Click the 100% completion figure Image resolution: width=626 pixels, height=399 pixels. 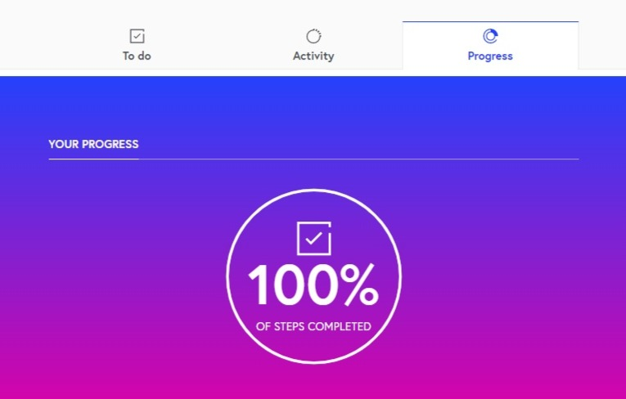313,285
